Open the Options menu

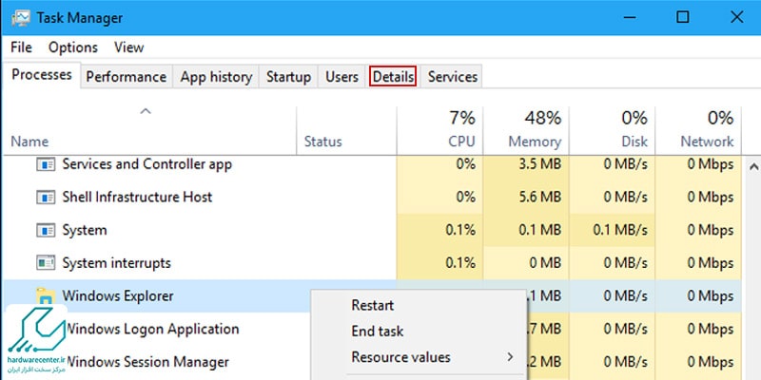[x=73, y=47]
